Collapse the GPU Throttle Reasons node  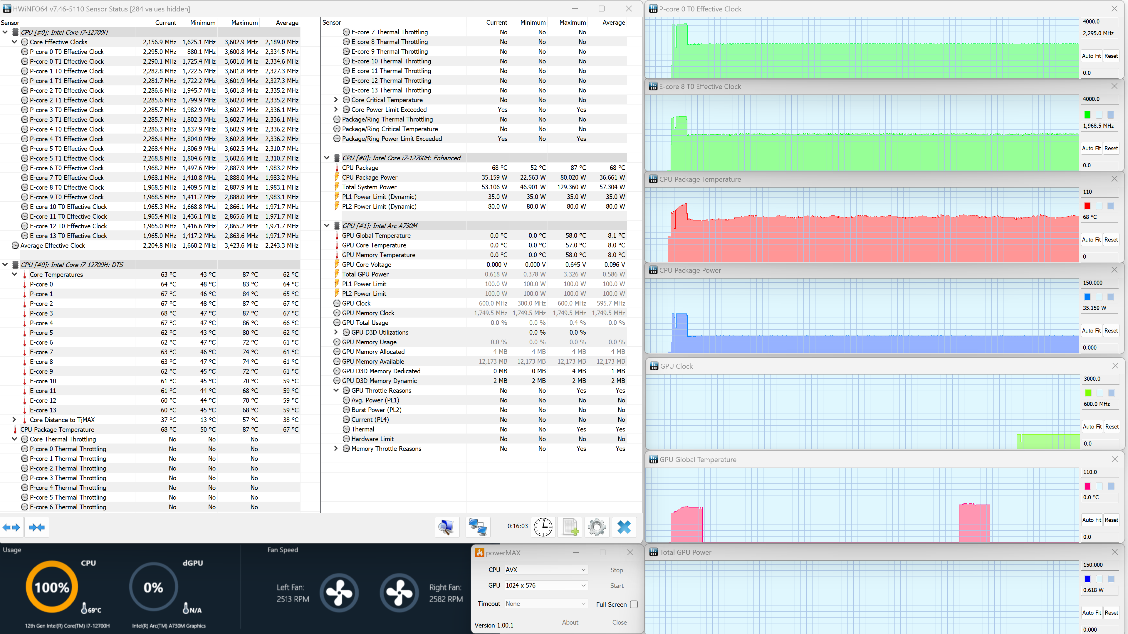[x=336, y=390]
